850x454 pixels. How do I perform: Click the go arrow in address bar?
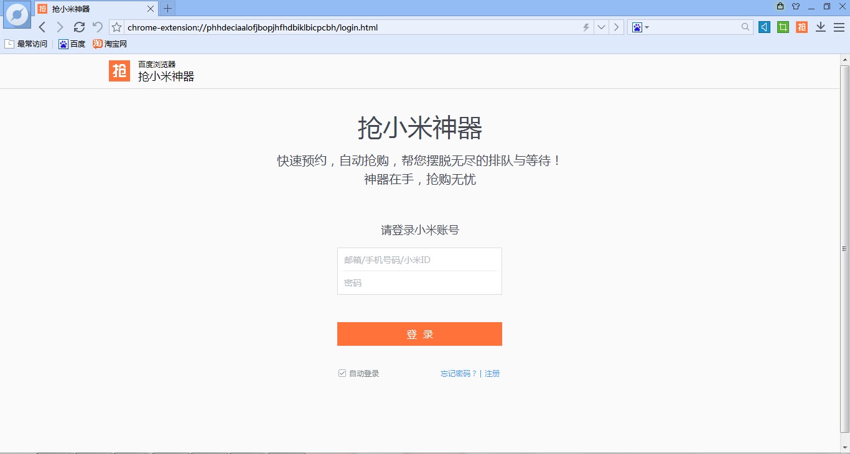(x=616, y=27)
